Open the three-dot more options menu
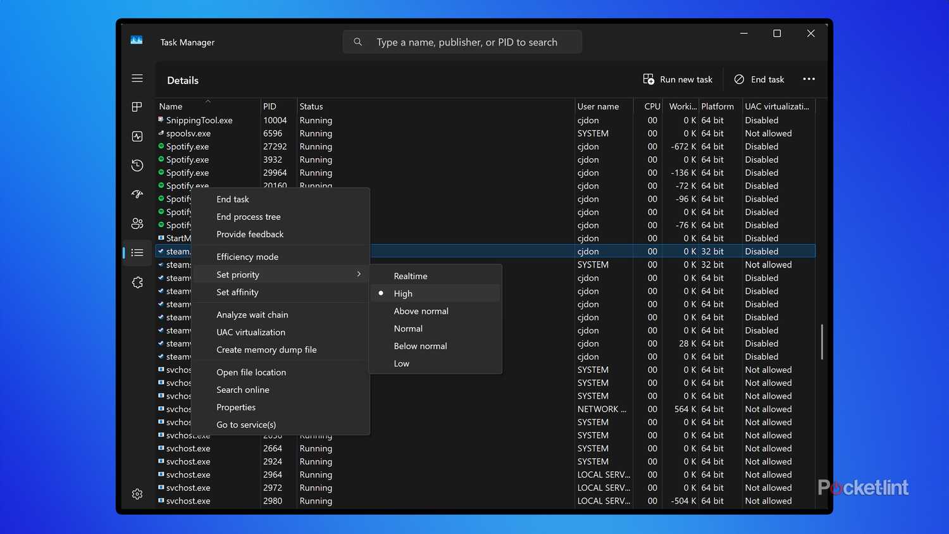Image resolution: width=949 pixels, height=534 pixels. coord(809,79)
